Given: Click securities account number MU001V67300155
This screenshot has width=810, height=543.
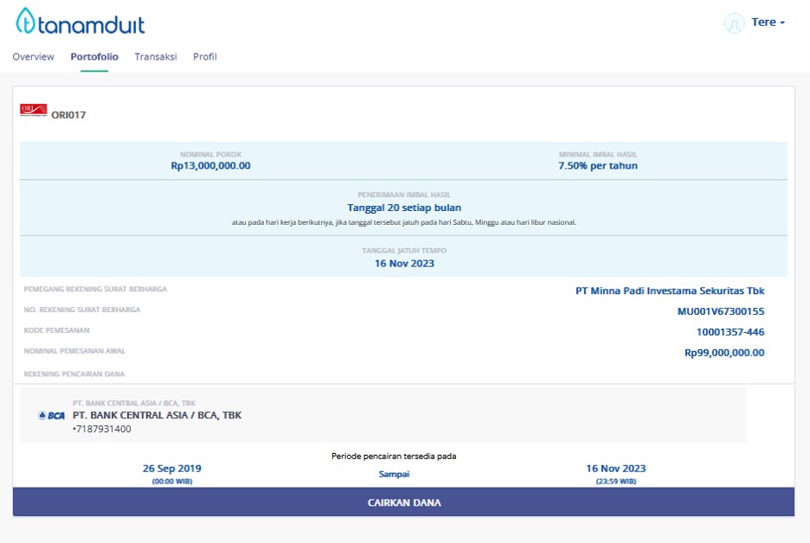Looking at the screenshot, I should 720,312.
